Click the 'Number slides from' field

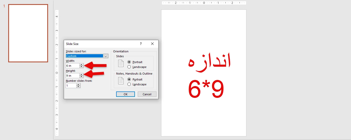[71, 86]
